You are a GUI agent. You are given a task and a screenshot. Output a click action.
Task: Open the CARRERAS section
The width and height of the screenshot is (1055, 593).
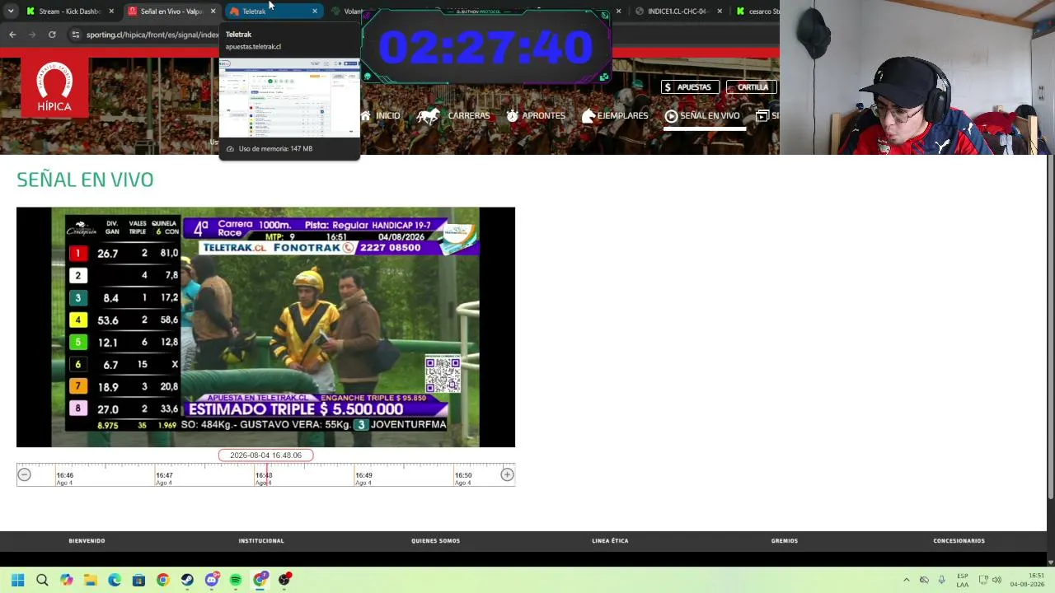click(453, 116)
